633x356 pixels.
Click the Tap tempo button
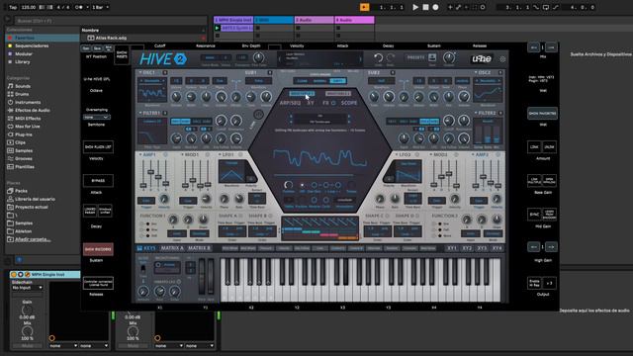tap(13, 7)
